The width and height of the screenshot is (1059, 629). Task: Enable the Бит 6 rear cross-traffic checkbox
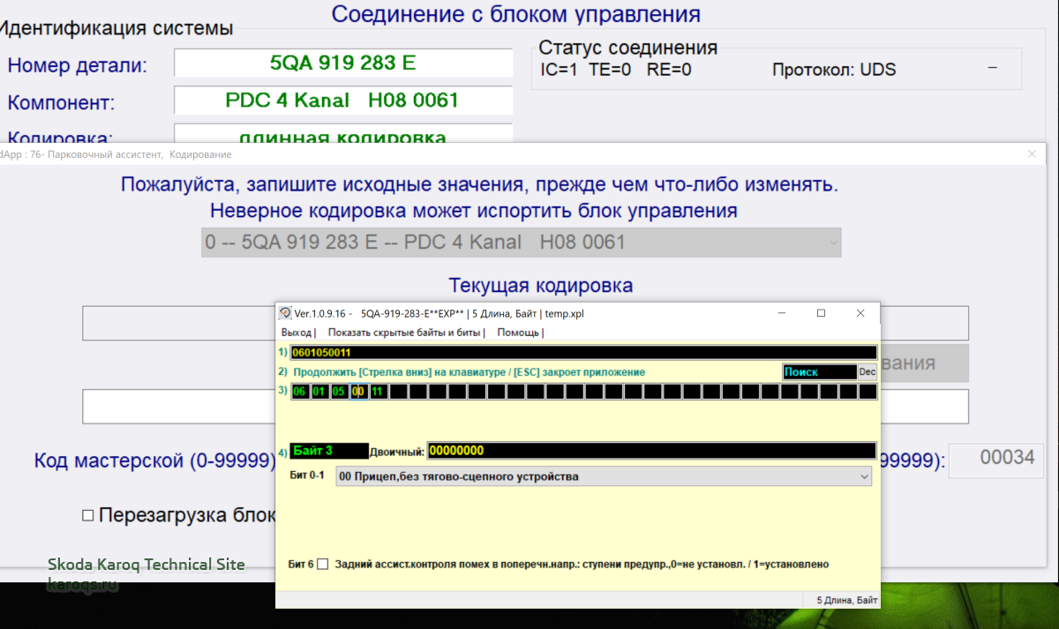pyautogui.click(x=322, y=565)
